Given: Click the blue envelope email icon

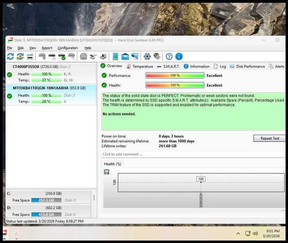Looking at the screenshot, I should pyautogui.click(x=125, y=57).
